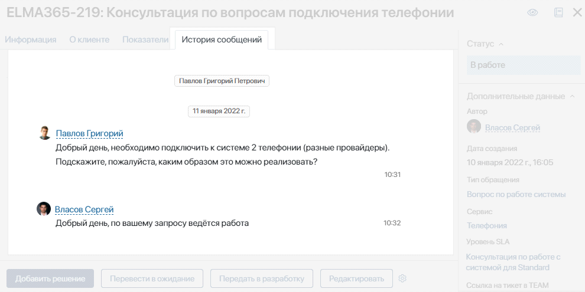Open Власов Сергей link in message history
The image size is (585, 292).
[x=84, y=209]
